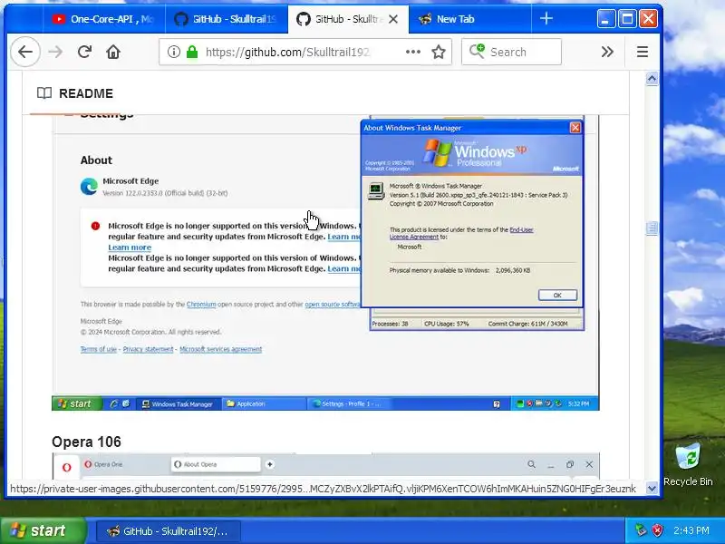Click the README heading label

tap(86, 93)
